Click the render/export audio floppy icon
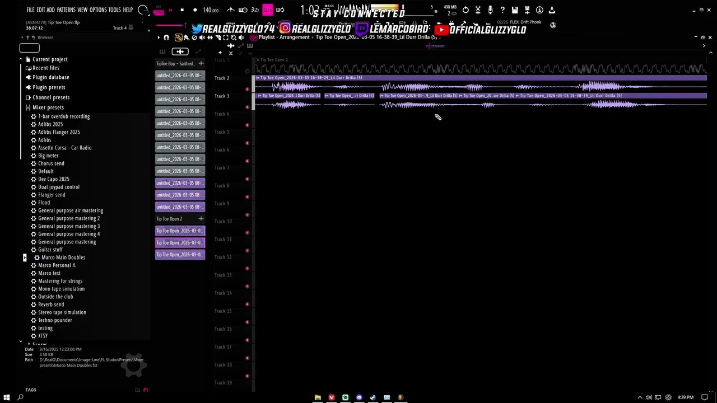 [527, 10]
